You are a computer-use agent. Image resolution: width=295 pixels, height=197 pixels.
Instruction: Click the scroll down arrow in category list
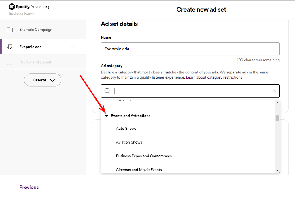277,171
